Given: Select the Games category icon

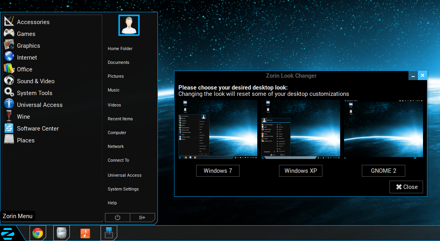Looking at the screenshot, I should pyautogui.click(x=9, y=34).
